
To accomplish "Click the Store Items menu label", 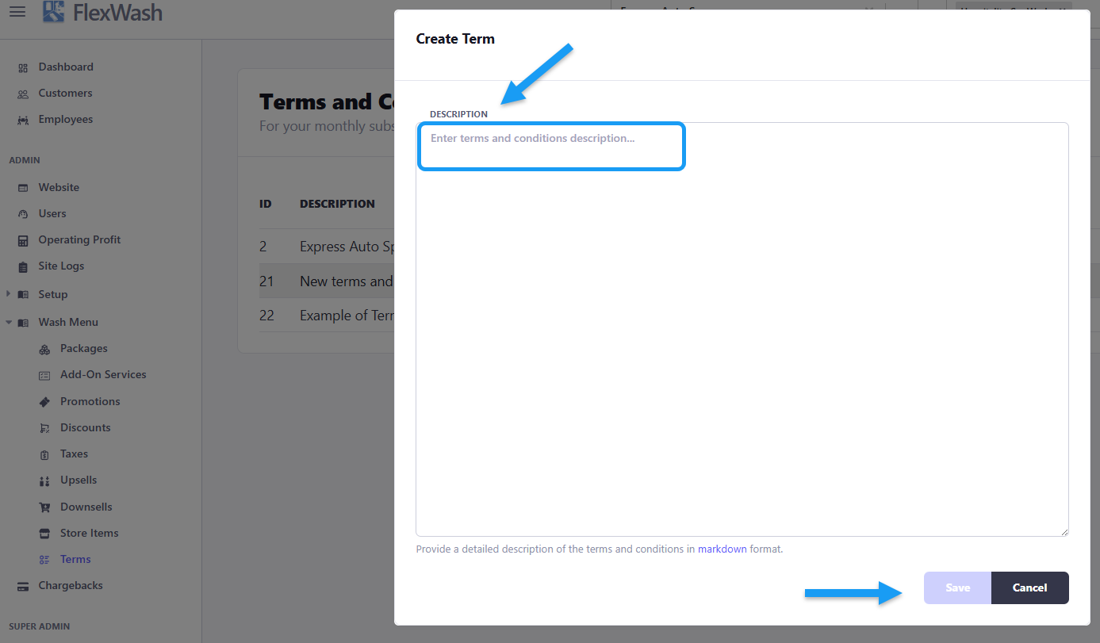I will click(89, 533).
